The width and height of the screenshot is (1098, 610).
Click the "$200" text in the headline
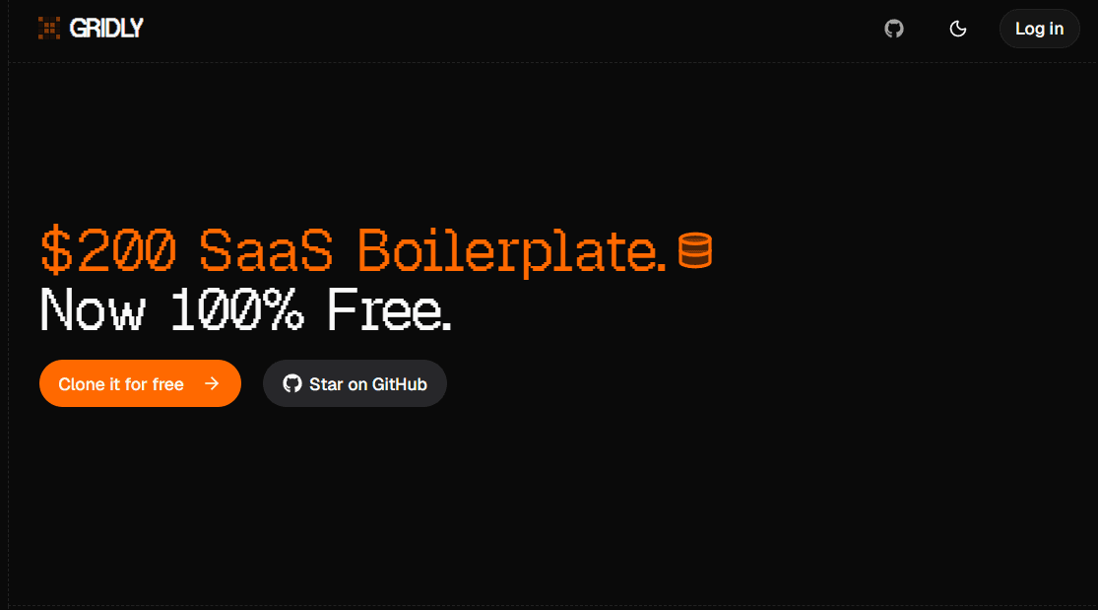tap(108, 250)
